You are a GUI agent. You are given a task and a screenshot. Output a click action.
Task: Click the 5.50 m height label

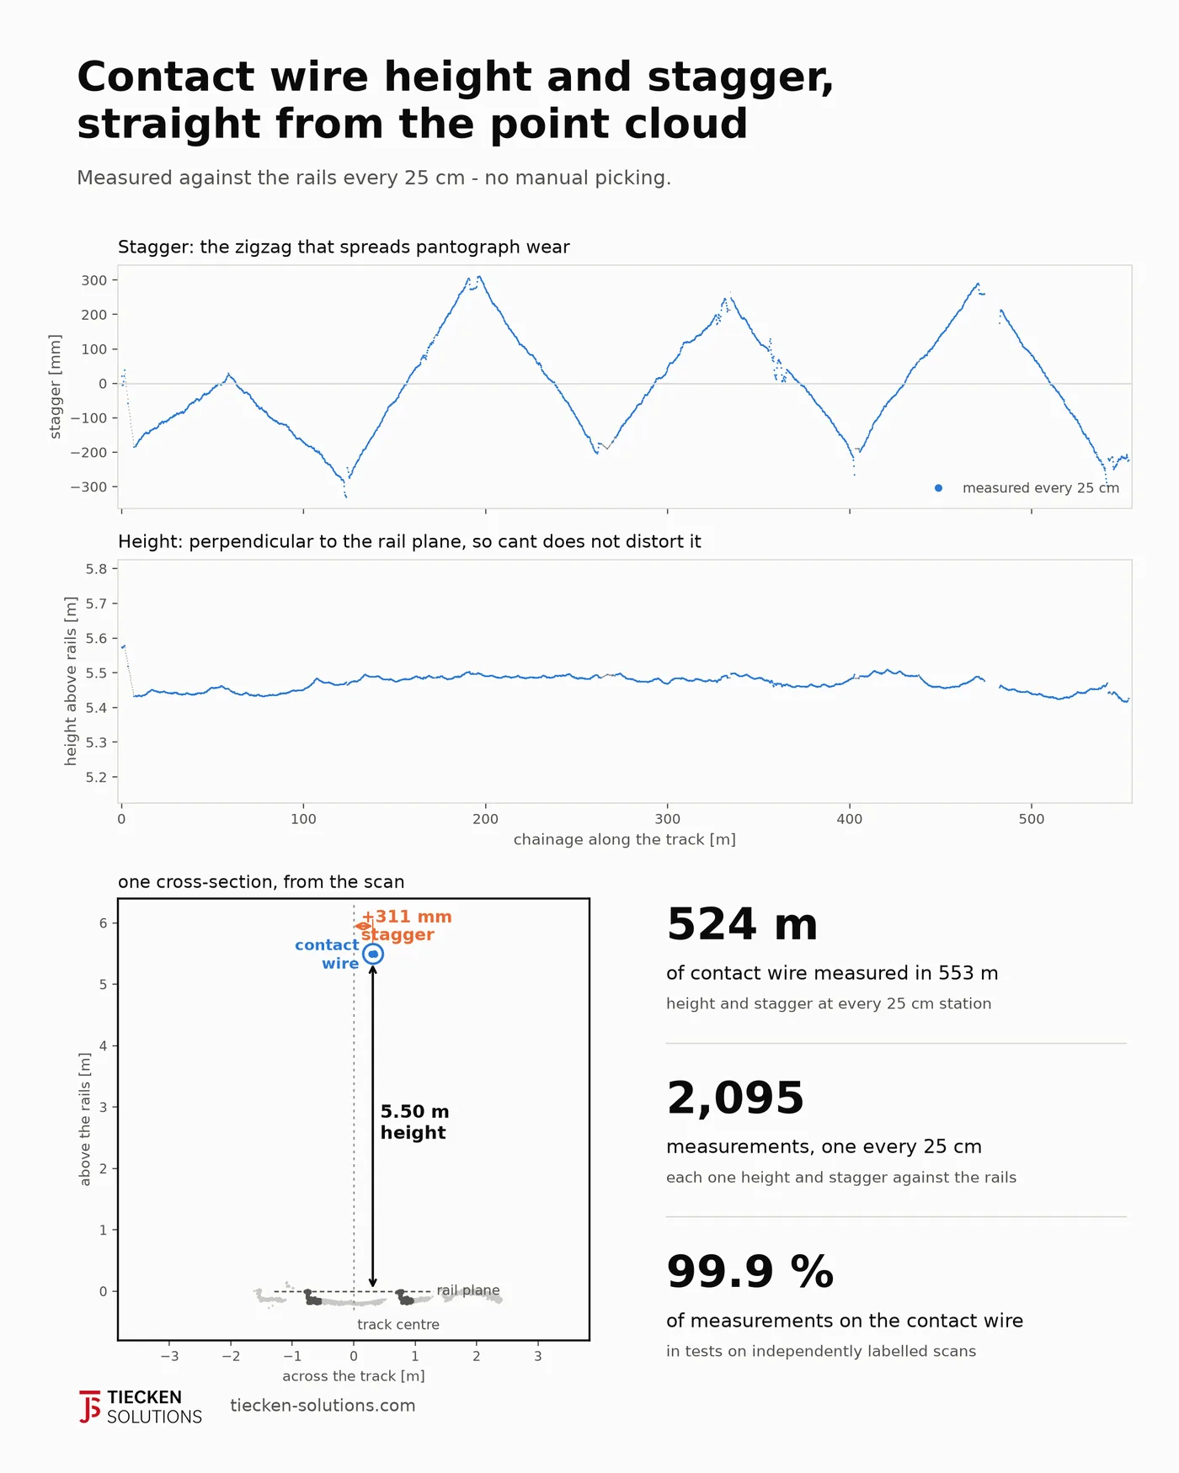(x=414, y=1122)
